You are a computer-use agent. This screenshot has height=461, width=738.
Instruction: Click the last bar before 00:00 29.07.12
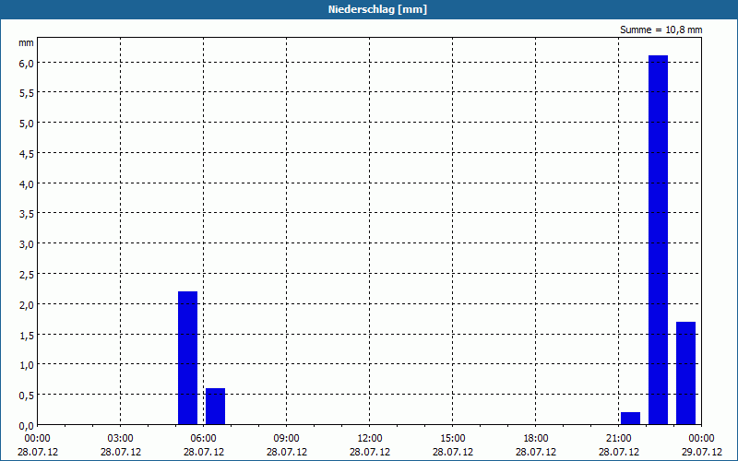[685, 373]
